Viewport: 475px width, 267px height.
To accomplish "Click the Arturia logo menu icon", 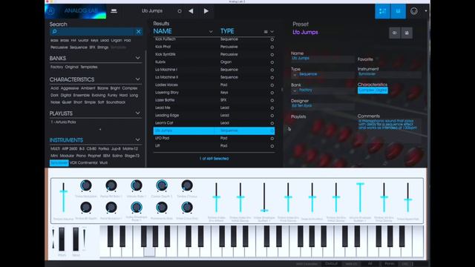I will click(51, 11).
